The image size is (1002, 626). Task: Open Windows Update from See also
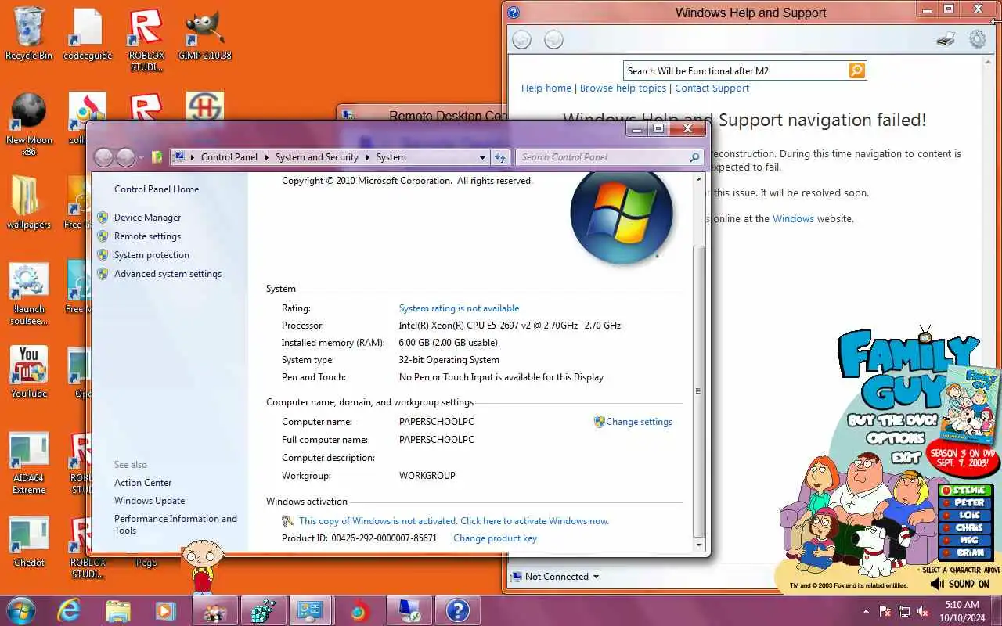(x=150, y=501)
